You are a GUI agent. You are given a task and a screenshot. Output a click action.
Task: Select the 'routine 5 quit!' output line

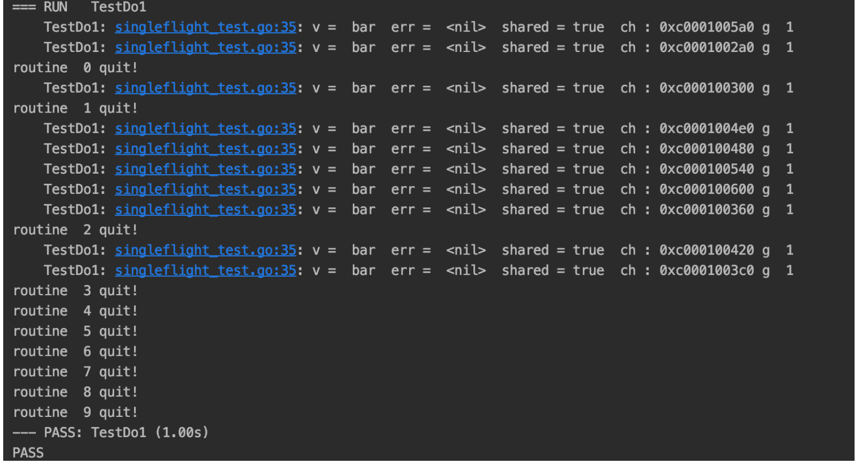coord(75,332)
